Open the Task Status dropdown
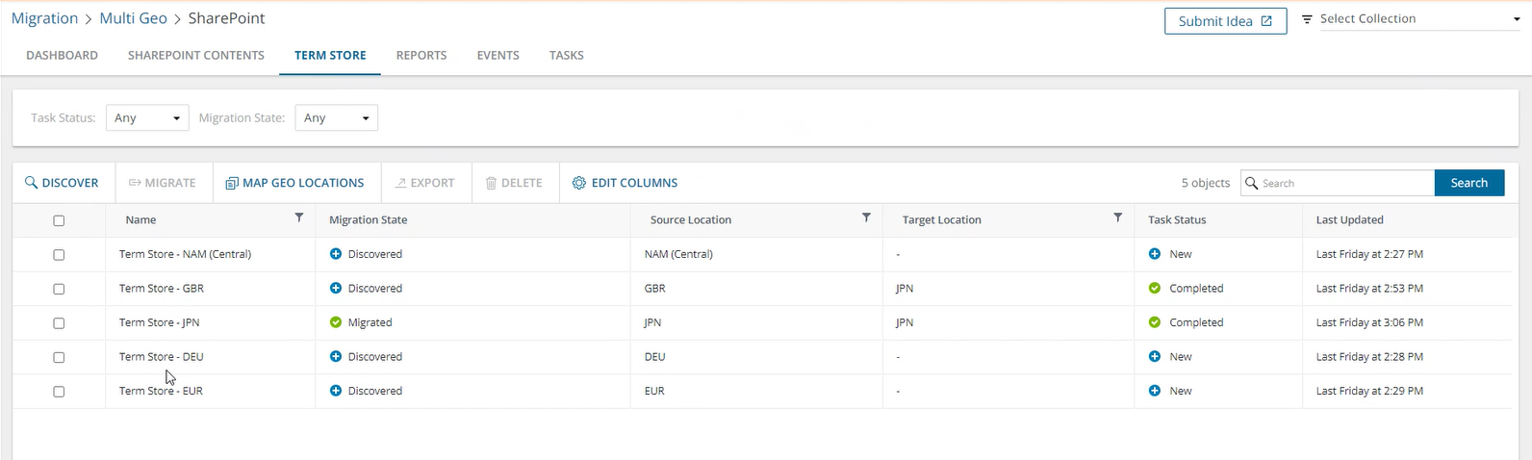 (x=147, y=117)
